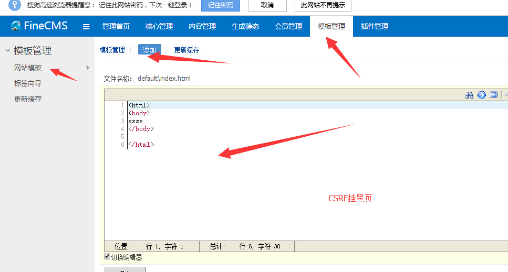Open the 生成静态 menu

tap(245, 26)
